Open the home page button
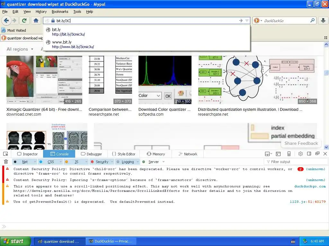 (x=36, y=20)
